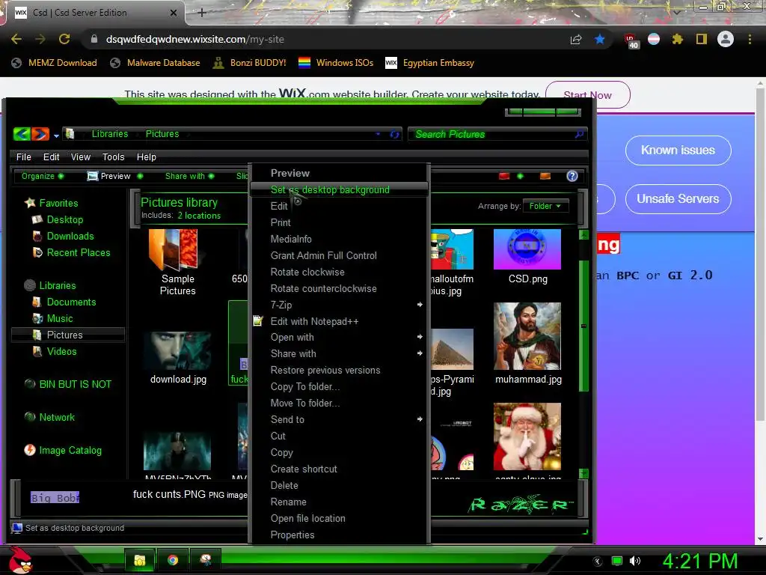Toggle Chrome side panel icon
Screen dimensions: 766x575
click(702, 39)
